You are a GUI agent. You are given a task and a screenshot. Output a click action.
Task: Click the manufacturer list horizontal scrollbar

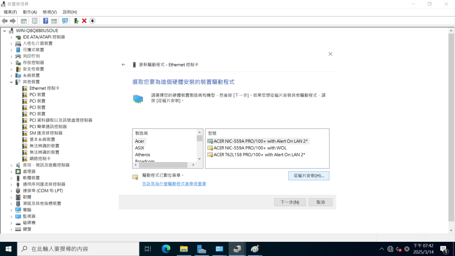pyautogui.click(x=164, y=165)
